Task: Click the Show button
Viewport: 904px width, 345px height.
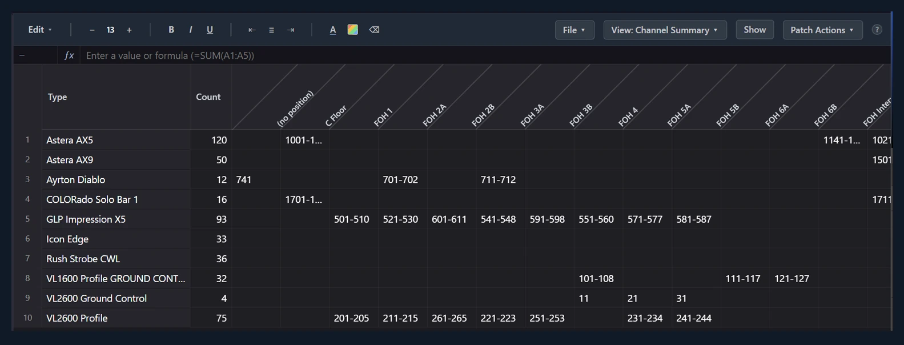Action: (755, 30)
